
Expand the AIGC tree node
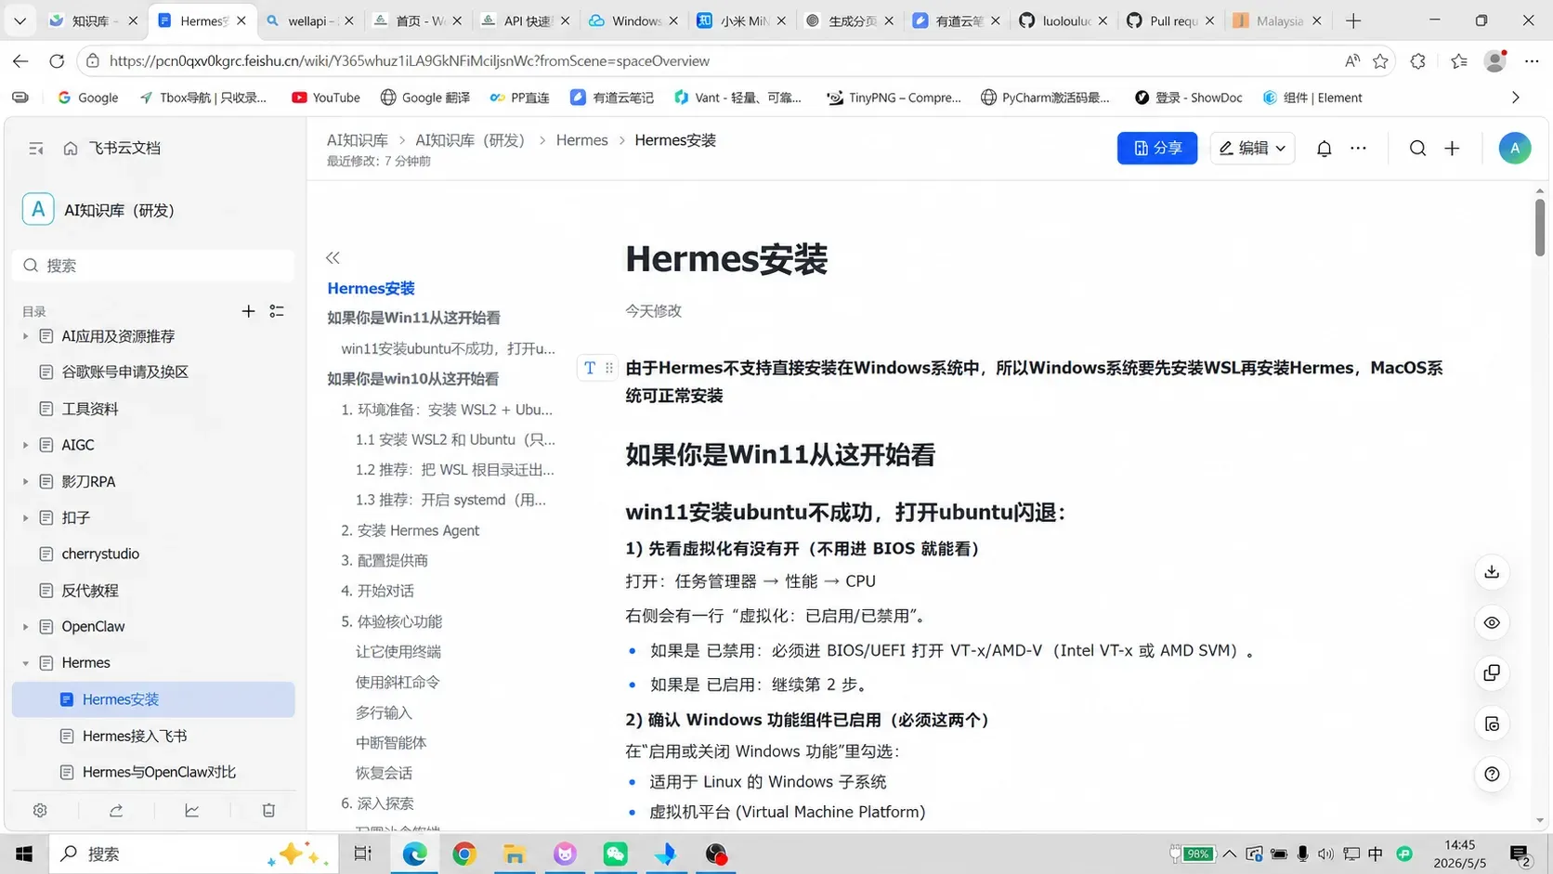[25, 445]
